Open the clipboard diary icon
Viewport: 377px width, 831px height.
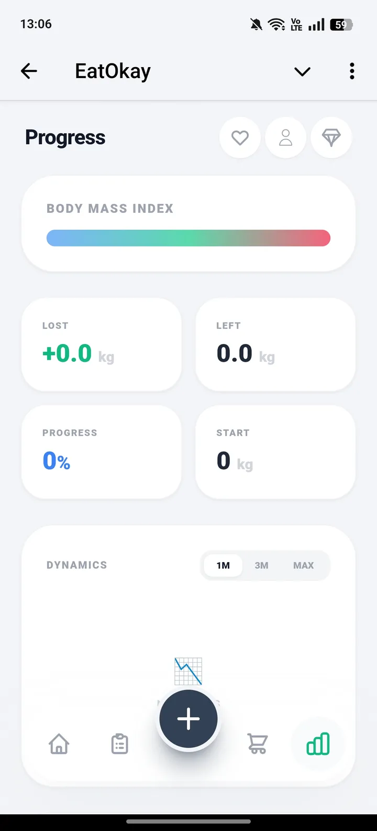[x=120, y=744]
